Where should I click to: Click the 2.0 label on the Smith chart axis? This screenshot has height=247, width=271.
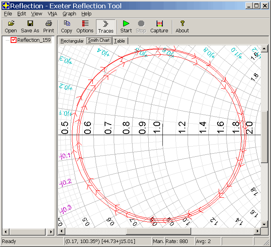249,128
